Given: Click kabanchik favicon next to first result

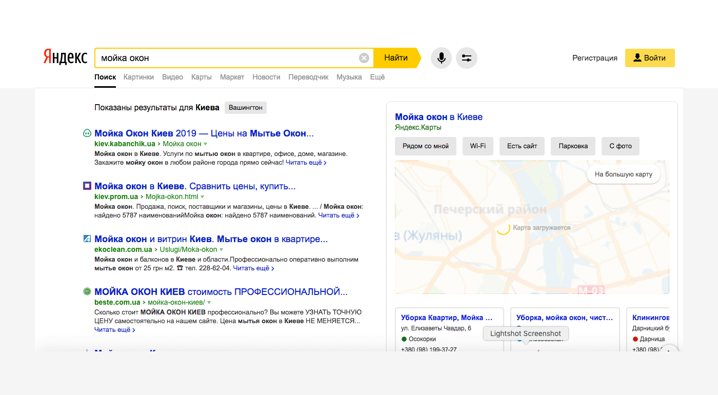Looking at the screenshot, I should coord(87,133).
